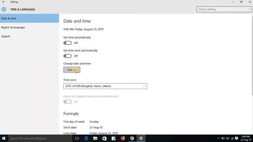Click the TIME & LANGUAGE title
Image resolution: width=253 pixels, height=142 pixels.
coord(23,9)
